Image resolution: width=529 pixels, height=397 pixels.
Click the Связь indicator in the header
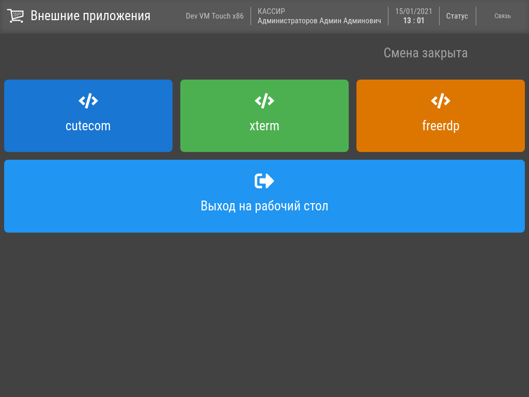pyautogui.click(x=502, y=16)
